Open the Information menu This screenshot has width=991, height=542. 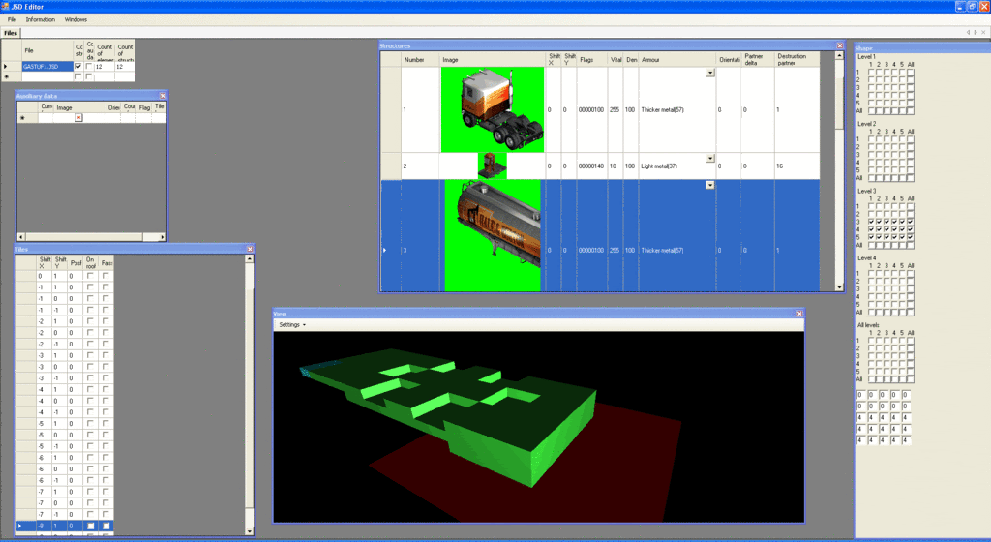pyautogui.click(x=41, y=19)
